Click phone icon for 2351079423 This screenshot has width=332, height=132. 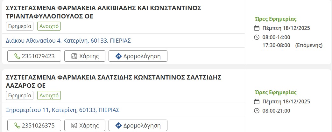coord(17,56)
